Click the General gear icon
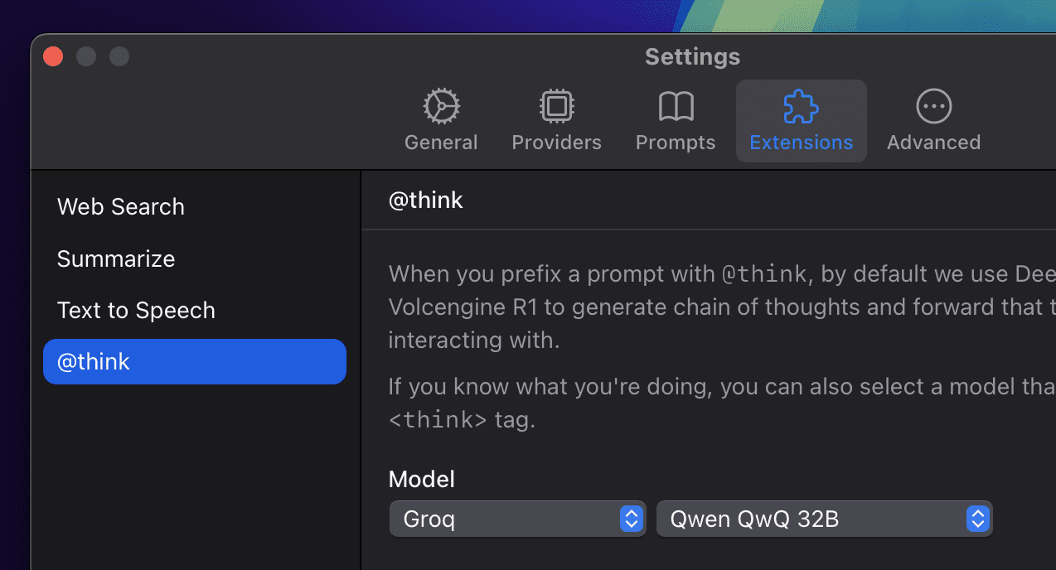Viewport: 1056px width, 570px height. point(441,107)
